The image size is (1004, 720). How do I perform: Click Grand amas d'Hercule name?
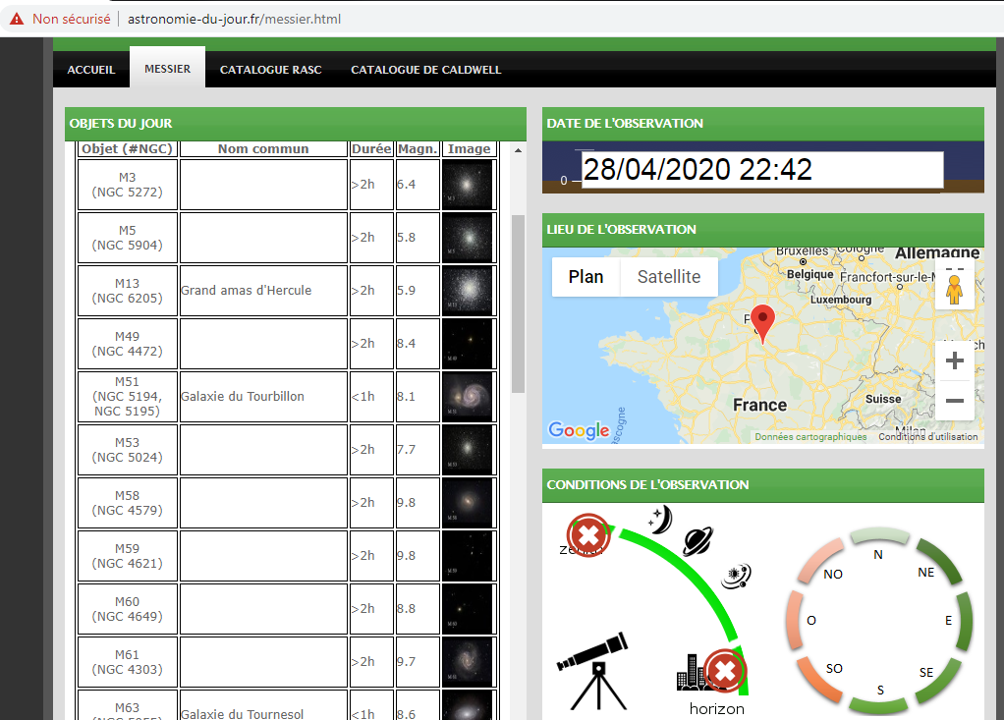point(246,291)
